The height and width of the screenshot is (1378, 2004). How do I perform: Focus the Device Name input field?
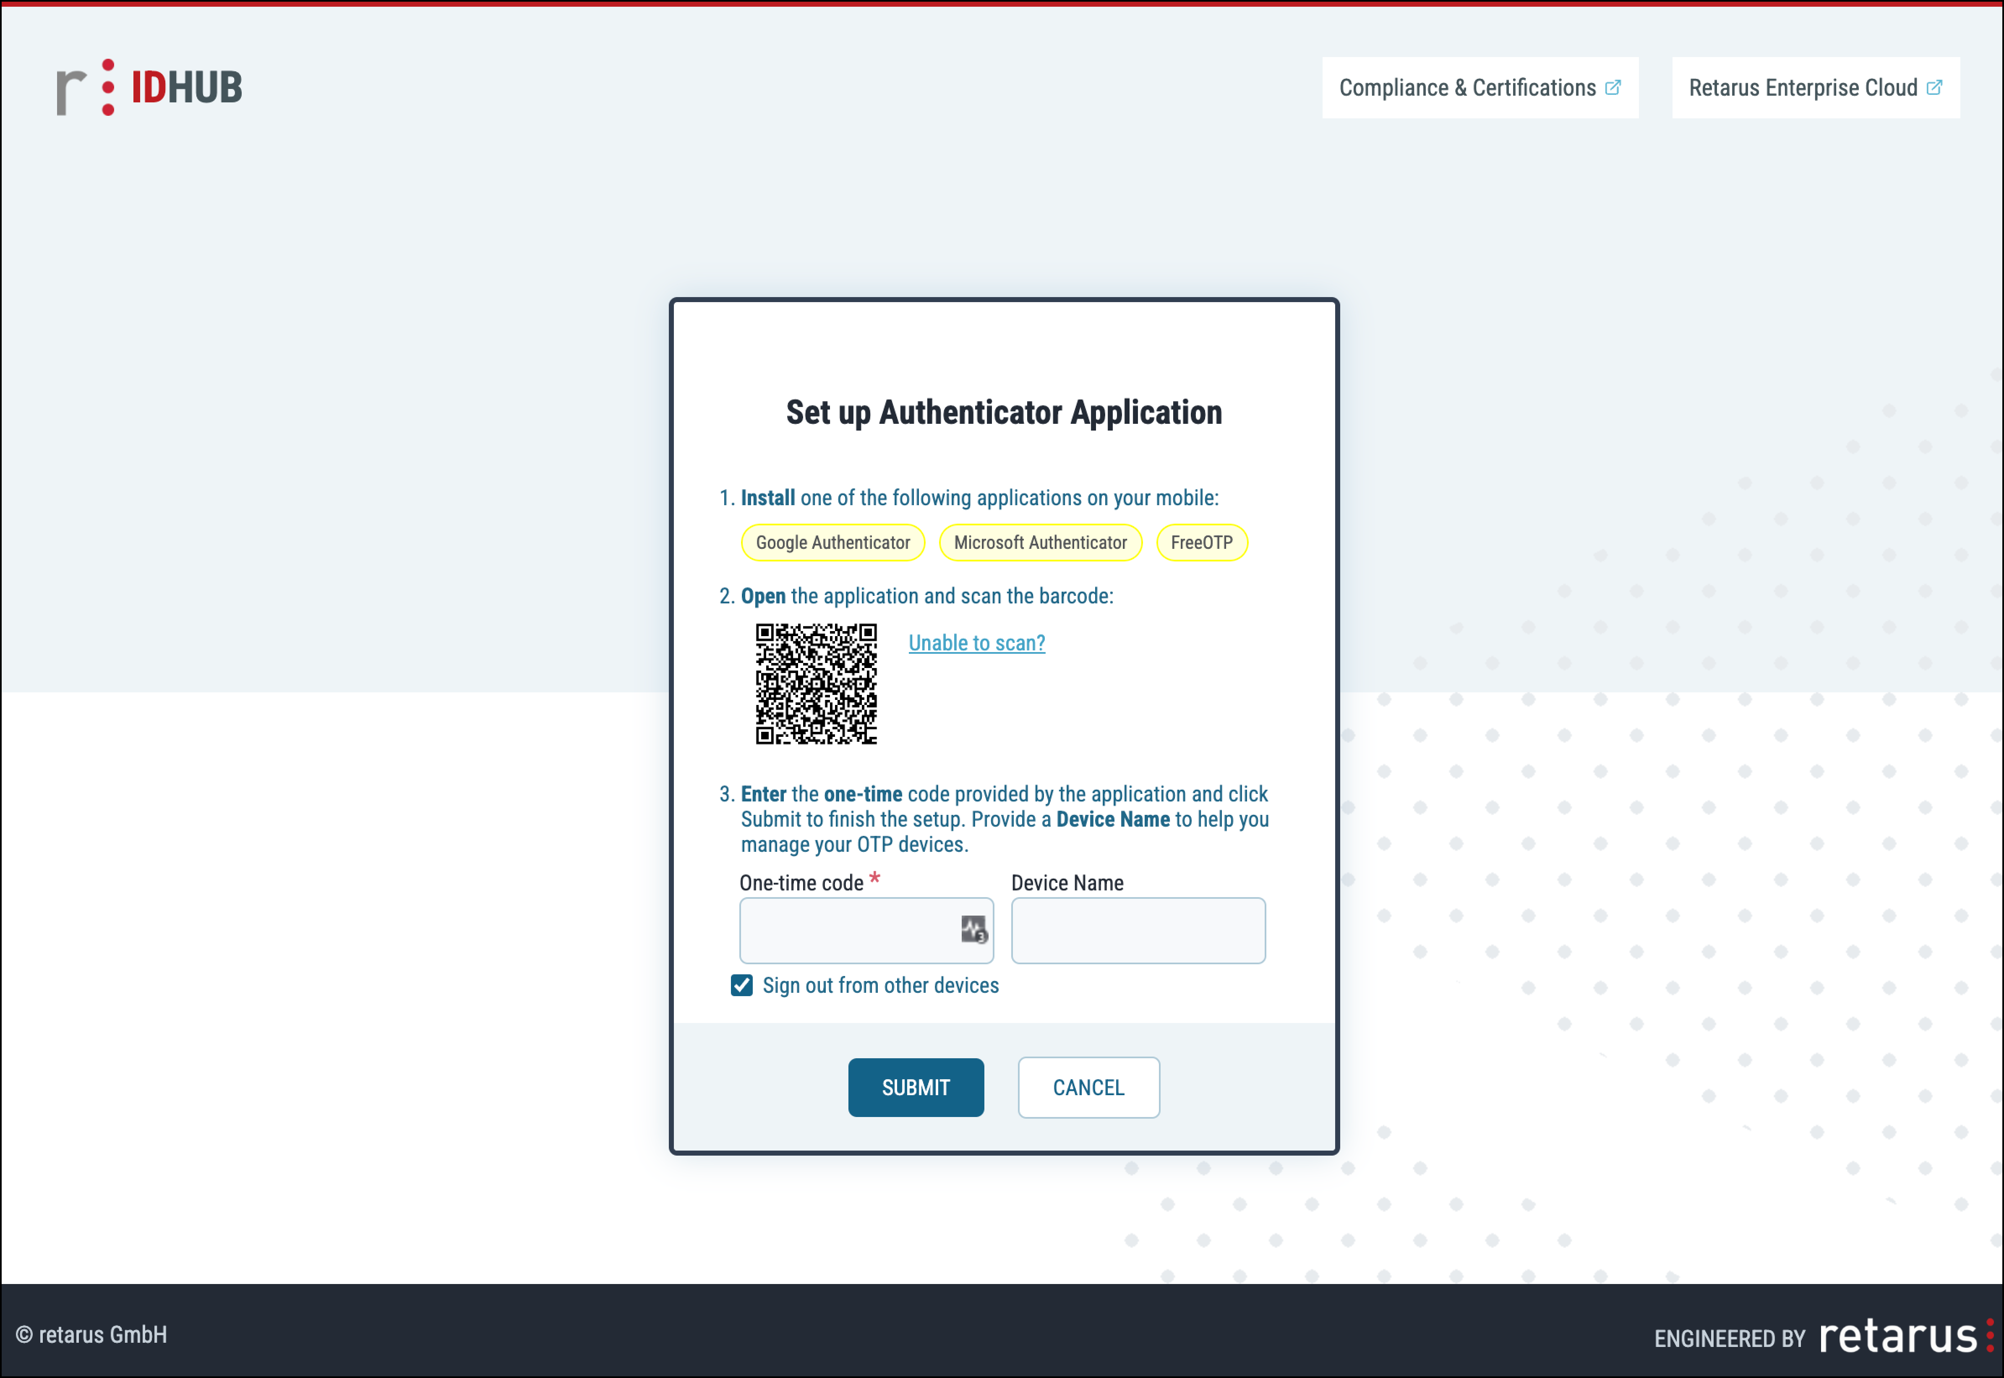point(1137,931)
